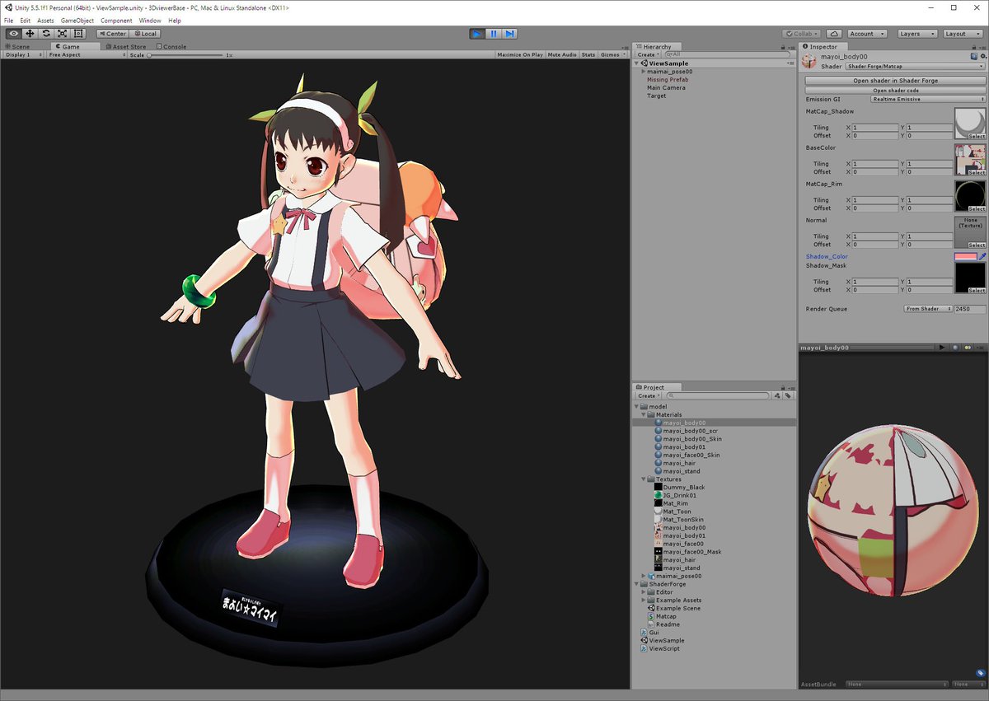This screenshot has height=701, width=989.
Task: Click the Collab button
Action: tap(800, 34)
